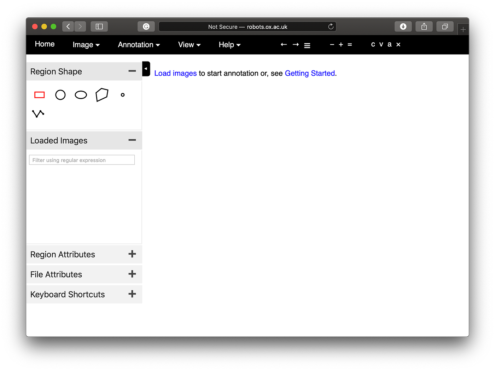Open Safari downloads button
The width and height of the screenshot is (495, 371).
coord(403,27)
